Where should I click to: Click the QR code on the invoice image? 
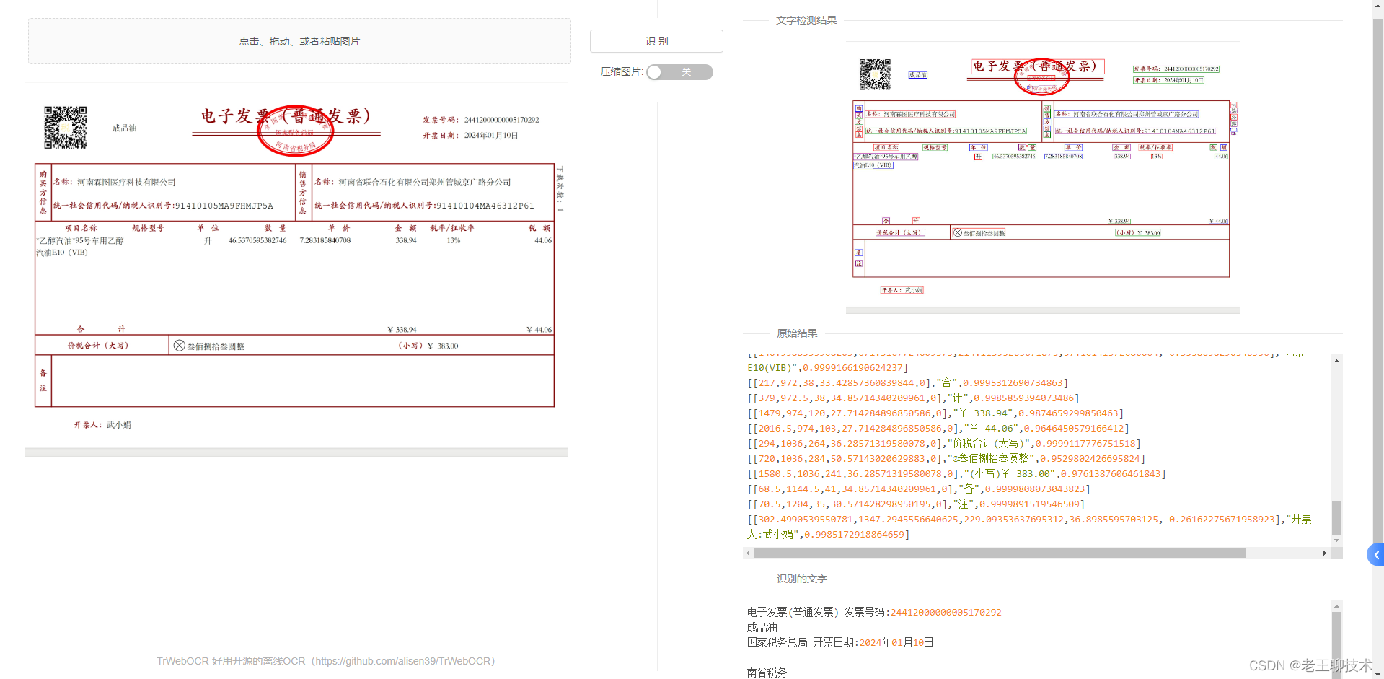coord(66,128)
